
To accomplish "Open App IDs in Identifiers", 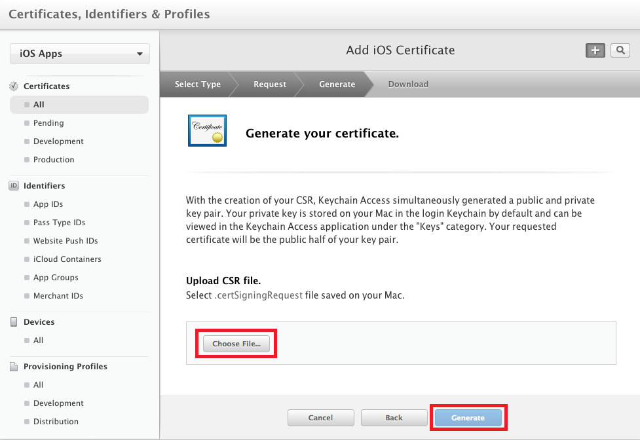I will (48, 204).
